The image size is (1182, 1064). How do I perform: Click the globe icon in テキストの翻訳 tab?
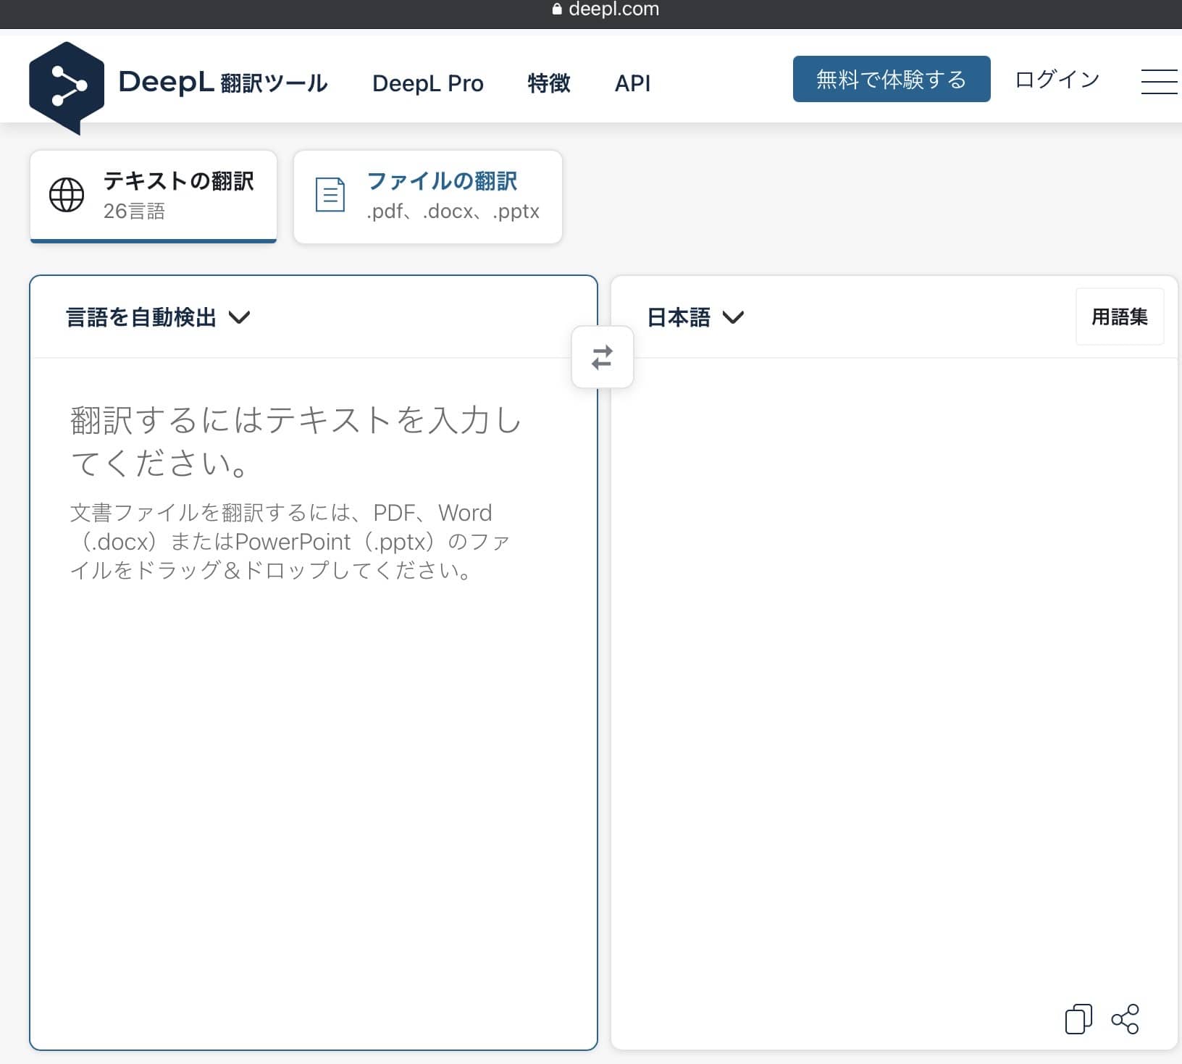point(67,195)
